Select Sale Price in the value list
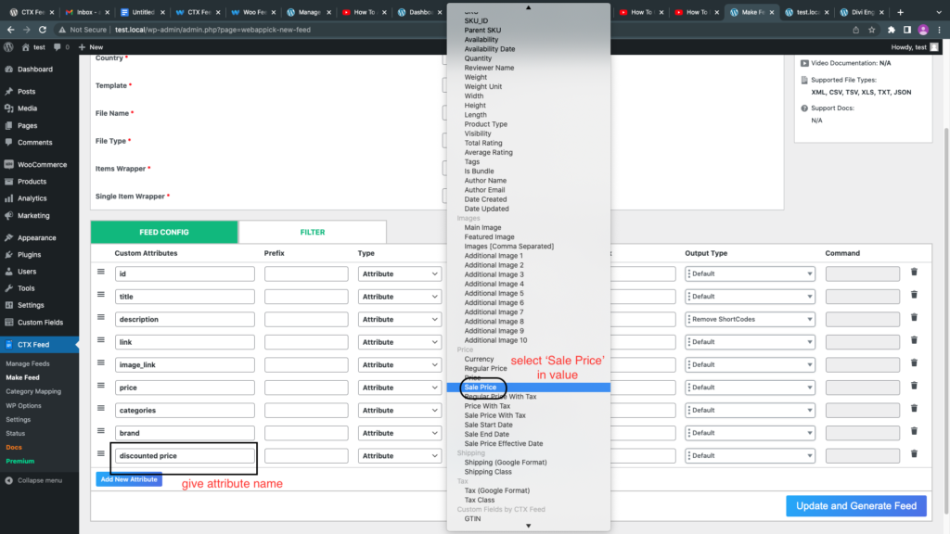This screenshot has width=950, height=534. tap(528, 388)
